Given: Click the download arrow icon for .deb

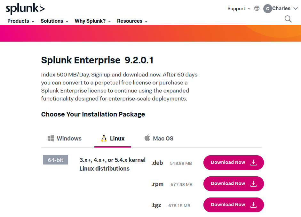Looking at the screenshot, I should [253, 163].
